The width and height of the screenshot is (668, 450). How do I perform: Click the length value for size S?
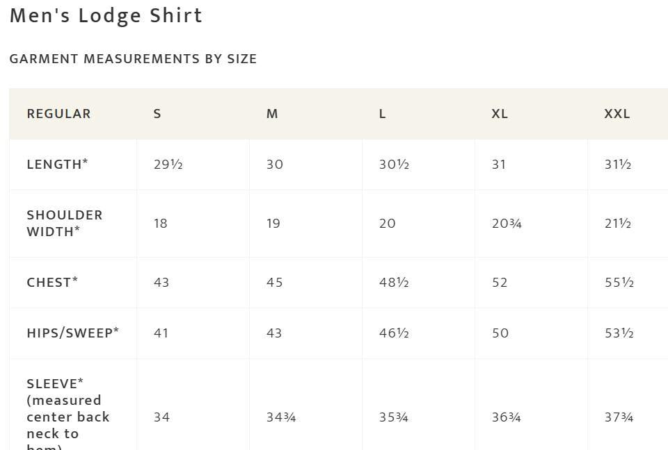point(168,165)
